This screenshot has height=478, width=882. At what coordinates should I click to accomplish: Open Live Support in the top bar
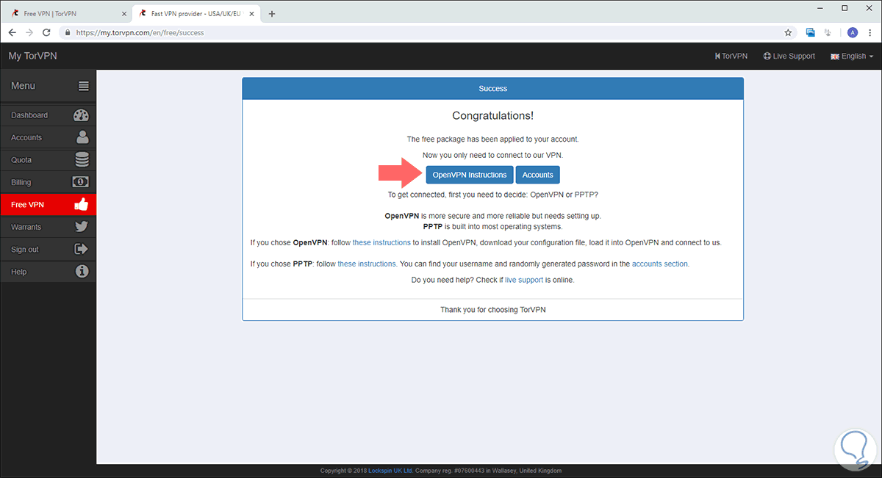coord(789,57)
